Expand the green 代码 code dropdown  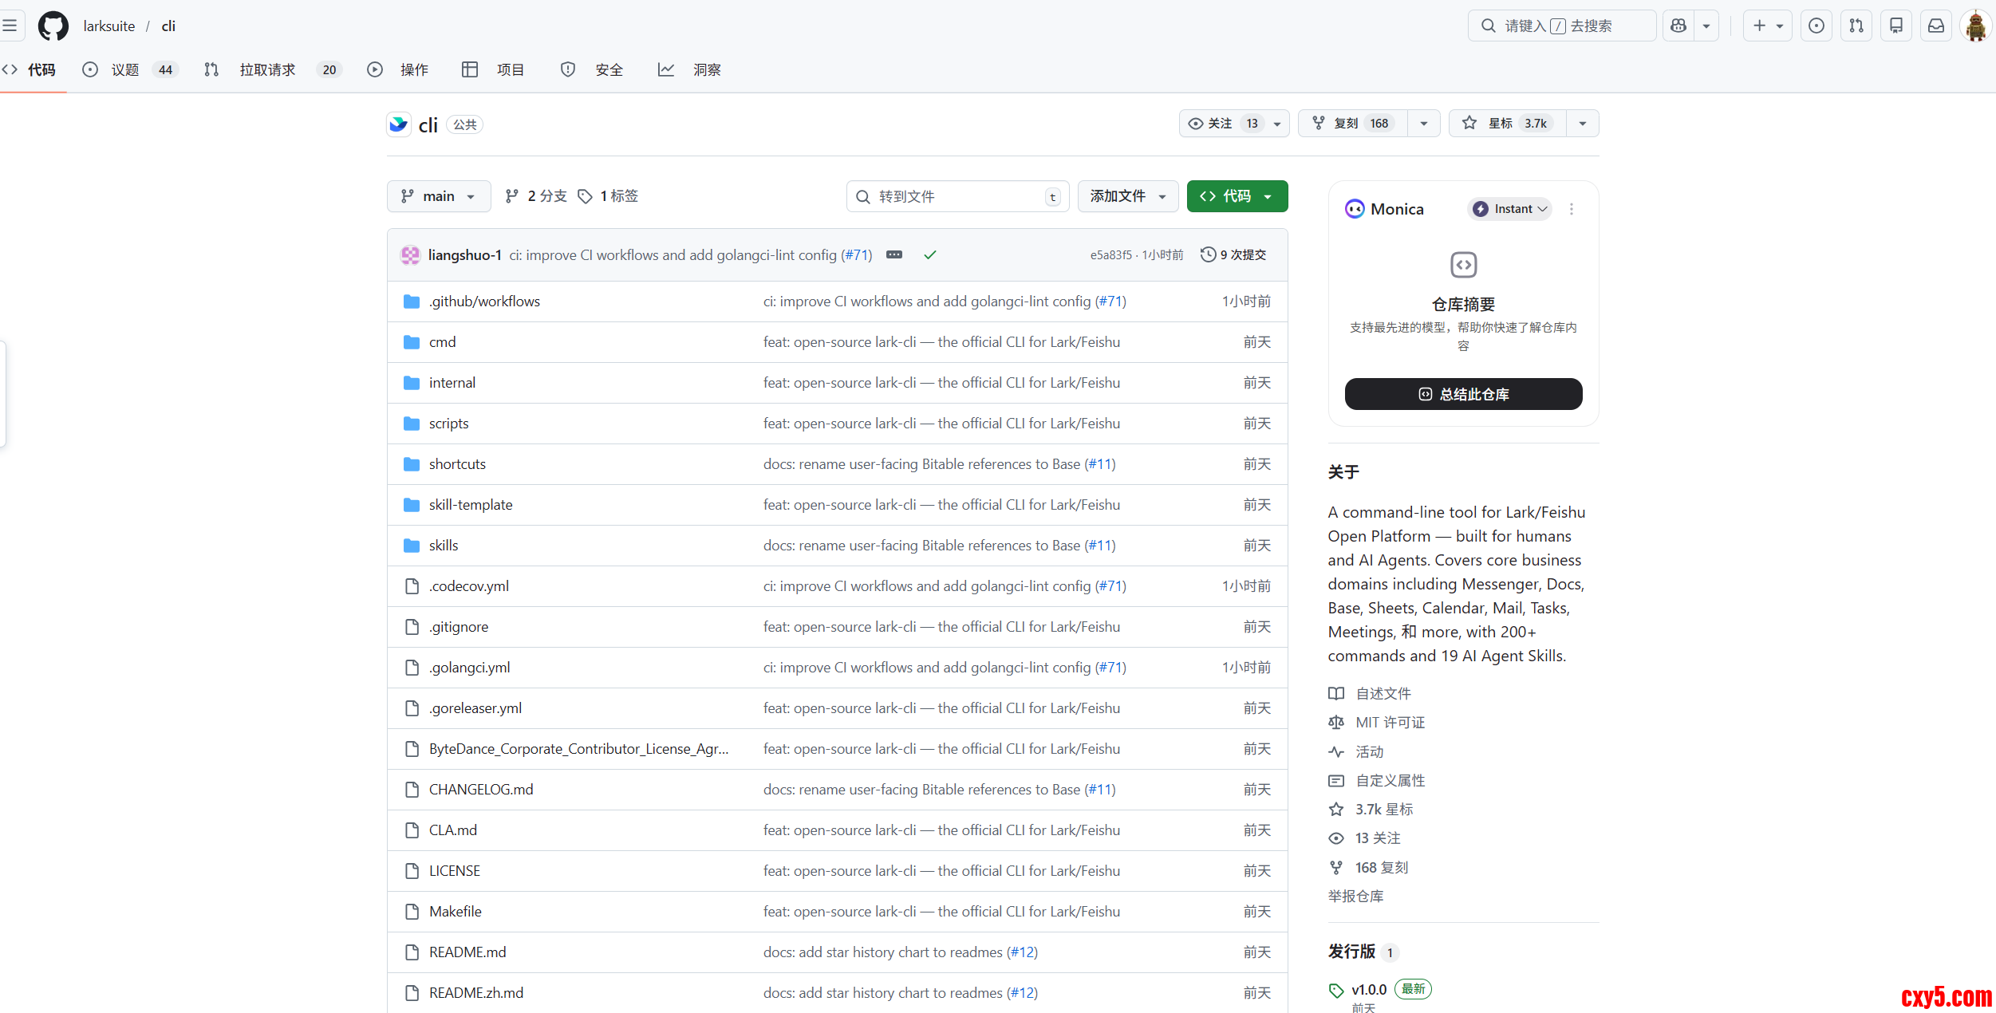pyautogui.click(x=1237, y=196)
